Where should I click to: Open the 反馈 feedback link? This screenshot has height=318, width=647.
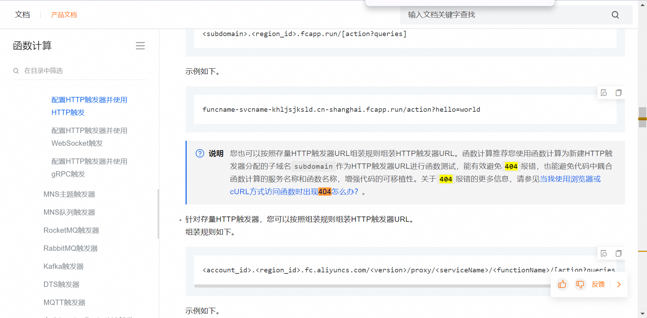[x=598, y=284]
